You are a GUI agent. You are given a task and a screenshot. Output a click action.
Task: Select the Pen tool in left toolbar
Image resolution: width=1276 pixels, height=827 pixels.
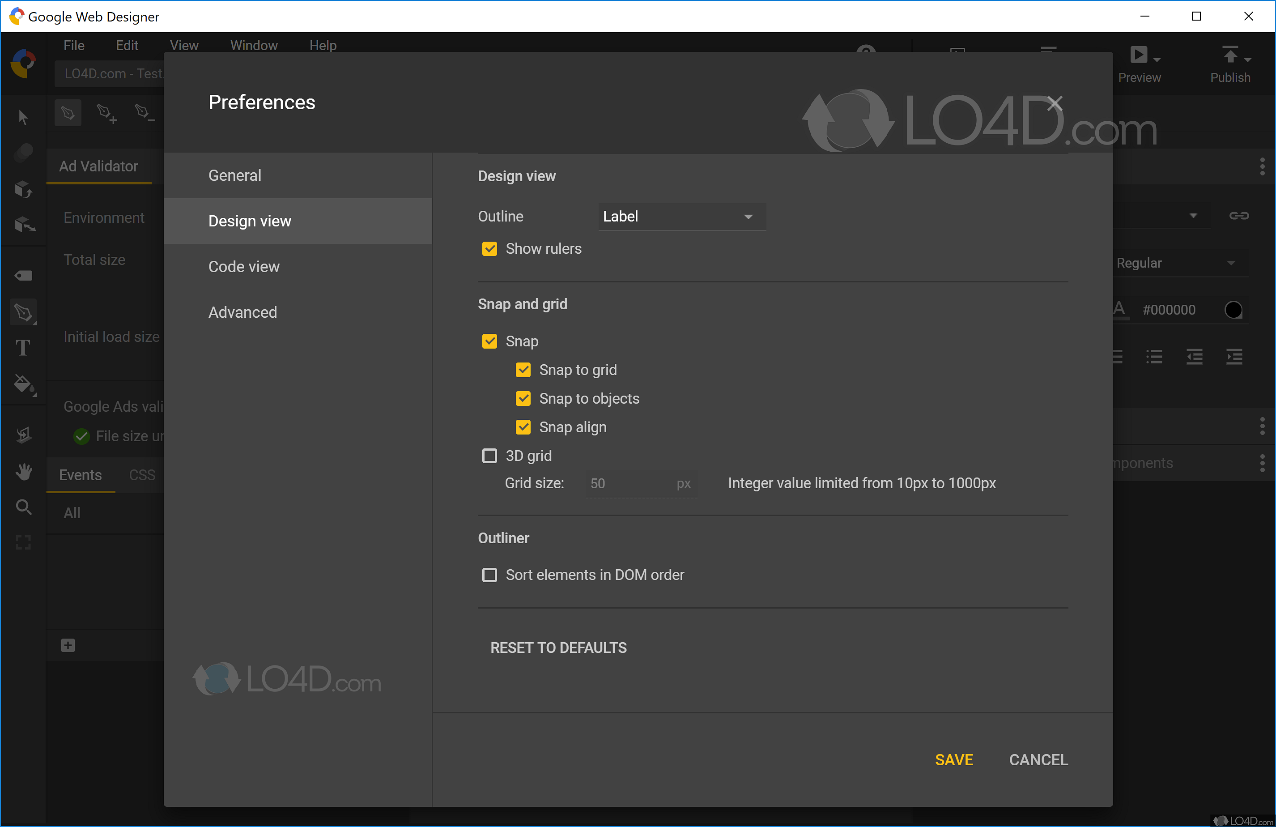pos(23,312)
